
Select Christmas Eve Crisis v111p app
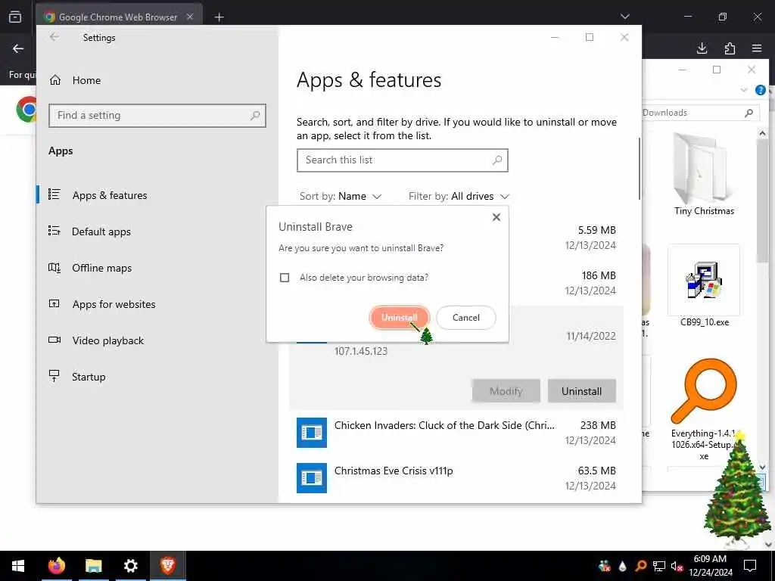[x=456, y=478]
